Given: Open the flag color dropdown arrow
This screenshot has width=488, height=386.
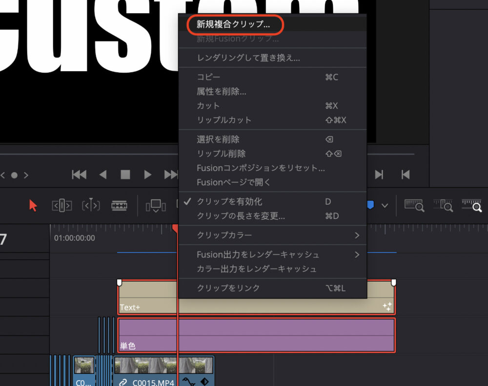Looking at the screenshot, I should tap(385, 206).
